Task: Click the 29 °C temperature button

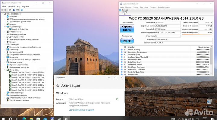Action: [x=127, y=41]
